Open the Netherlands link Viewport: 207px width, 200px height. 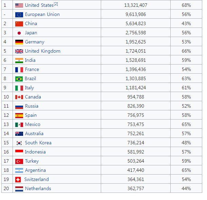coord(38,189)
